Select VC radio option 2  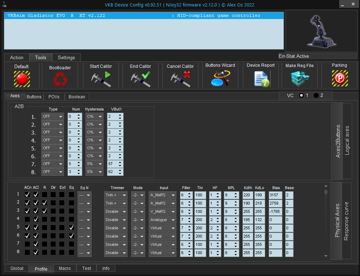coord(316,95)
